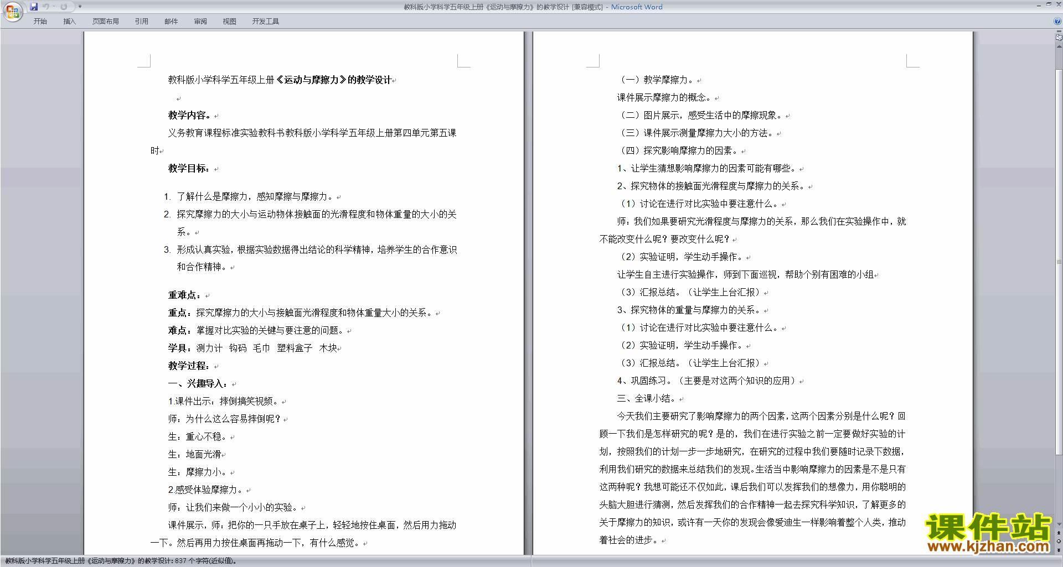Screen dimensions: 1063x567
Task: Click line 探究物体的重量与摩擦力的关系
Action: click(689, 310)
